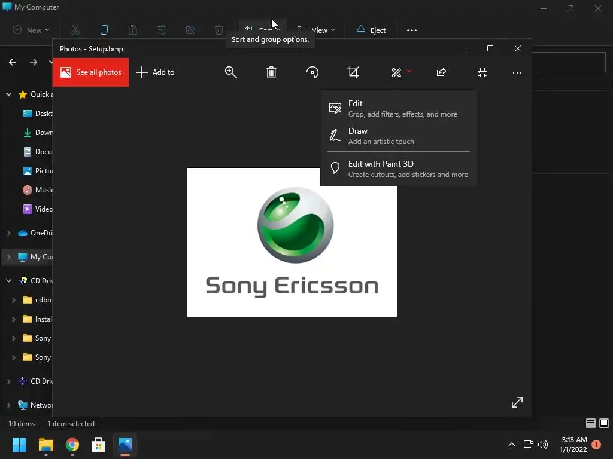Collapse the first CD Drive tree node
The image size is (613, 459).
coord(8,281)
